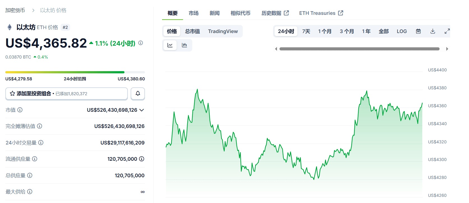Click the star icon in 添加至投资组合
469x203 pixels.
pyautogui.click(x=12, y=94)
